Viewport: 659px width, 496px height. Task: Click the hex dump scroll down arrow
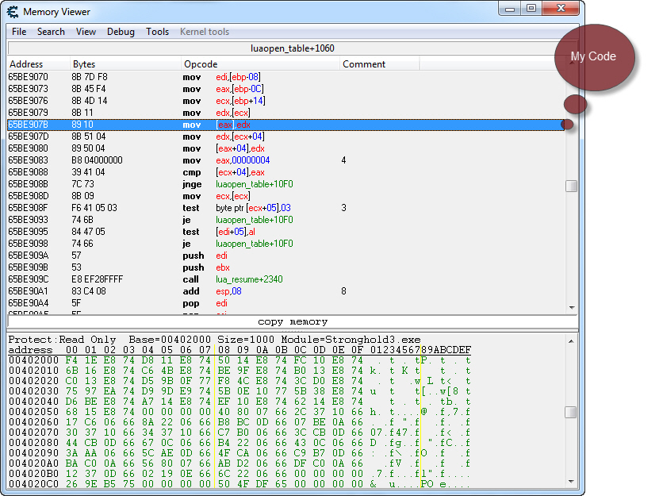(x=571, y=483)
